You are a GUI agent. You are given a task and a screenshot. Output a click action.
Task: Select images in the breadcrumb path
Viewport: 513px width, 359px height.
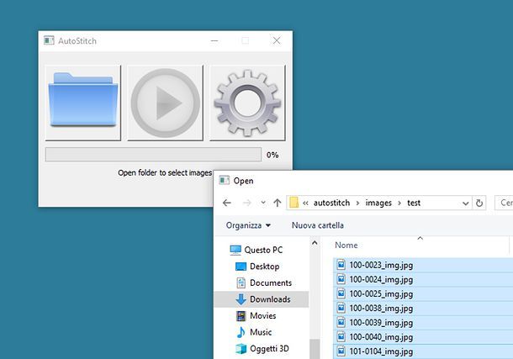click(x=378, y=203)
